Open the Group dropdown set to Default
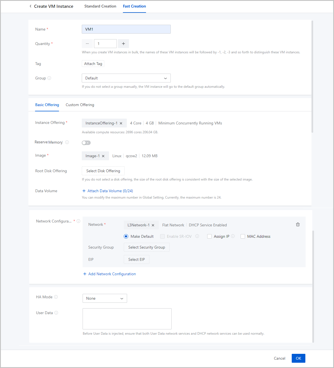 [x=126, y=78]
